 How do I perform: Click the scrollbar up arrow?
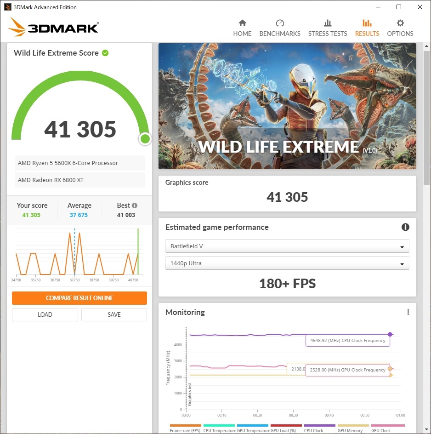(426, 46)
